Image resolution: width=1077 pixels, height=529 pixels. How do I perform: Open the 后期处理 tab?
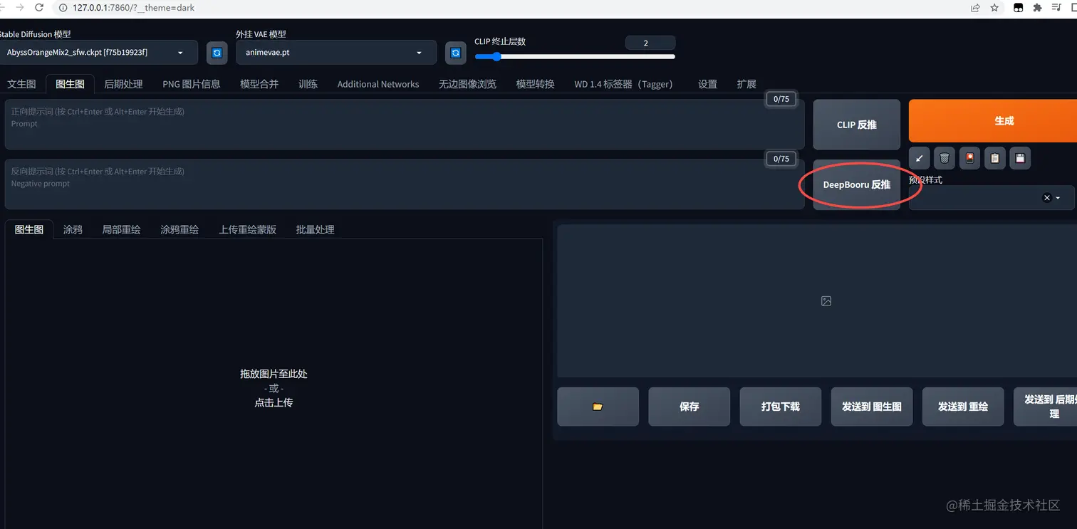(123, 84)
